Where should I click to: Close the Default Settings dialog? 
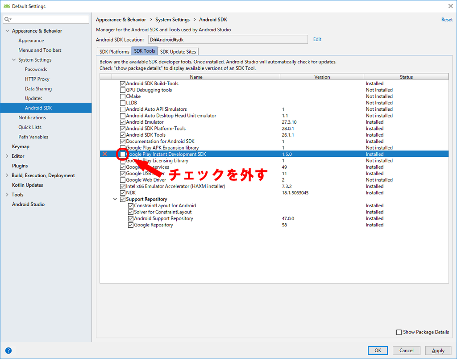point(450,6)
